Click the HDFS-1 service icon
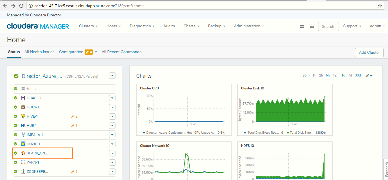 (x=23, y=107)
